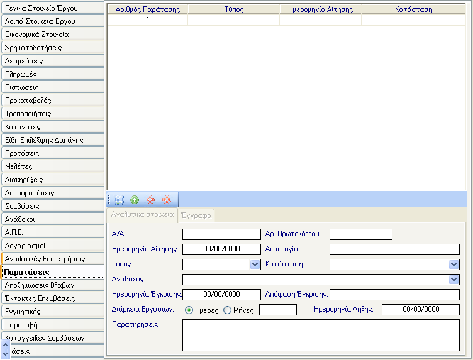Open the Ανάδοχος dropdown
Viewport: 473px width, 360px height.
pyautogui.click(x=454, y=280)
